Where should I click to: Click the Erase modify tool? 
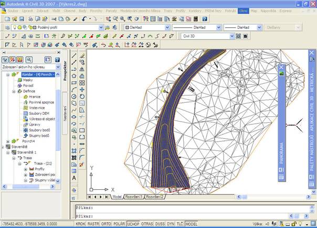pos(82,56)
